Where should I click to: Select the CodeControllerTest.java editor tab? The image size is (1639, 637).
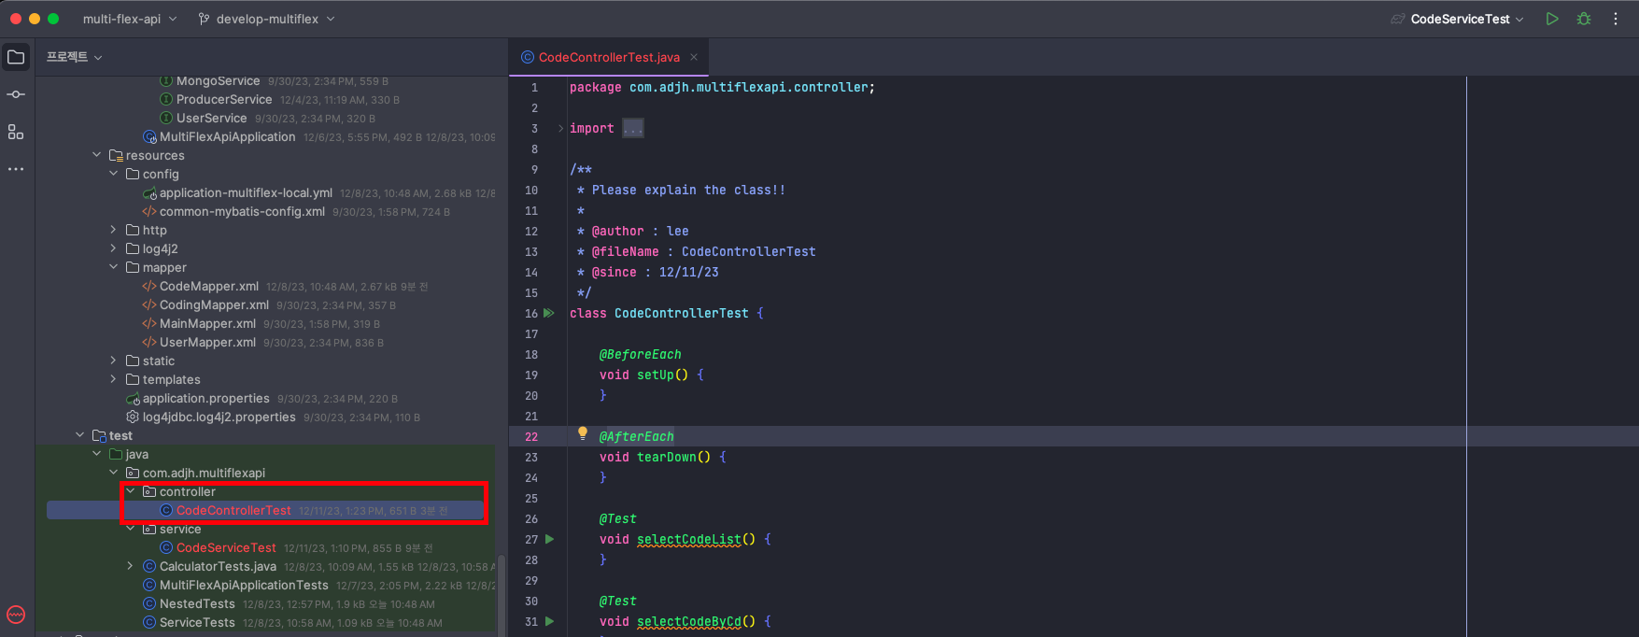[608, 57]
